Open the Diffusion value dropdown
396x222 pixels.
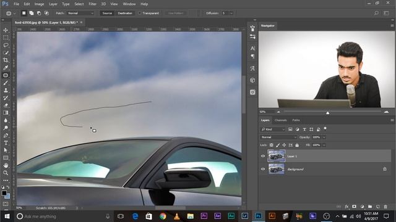231,13
